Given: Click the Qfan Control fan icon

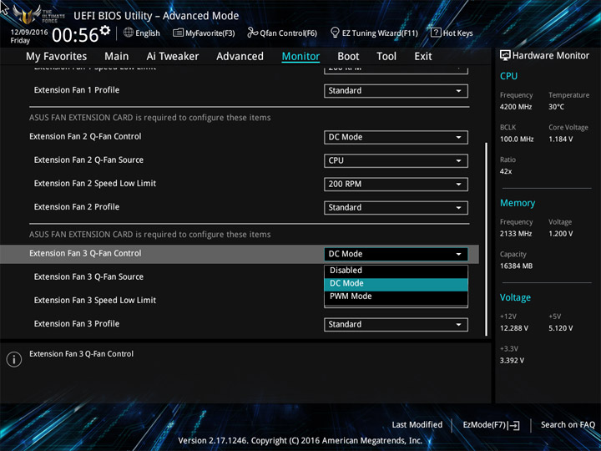Looking at the screenshot, I should 252,33.
